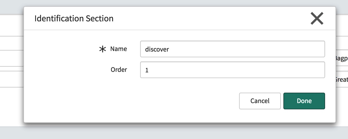
Task: Click the mandatory asterisk beside Name
Action: point(103,49)
